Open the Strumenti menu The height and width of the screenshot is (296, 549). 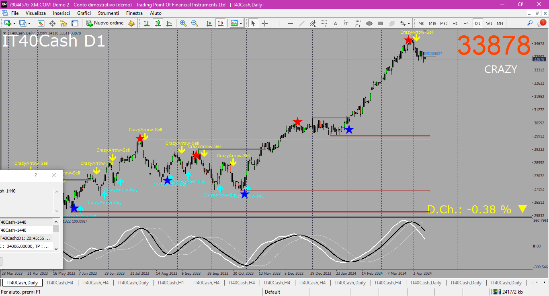tap(109, 13)
